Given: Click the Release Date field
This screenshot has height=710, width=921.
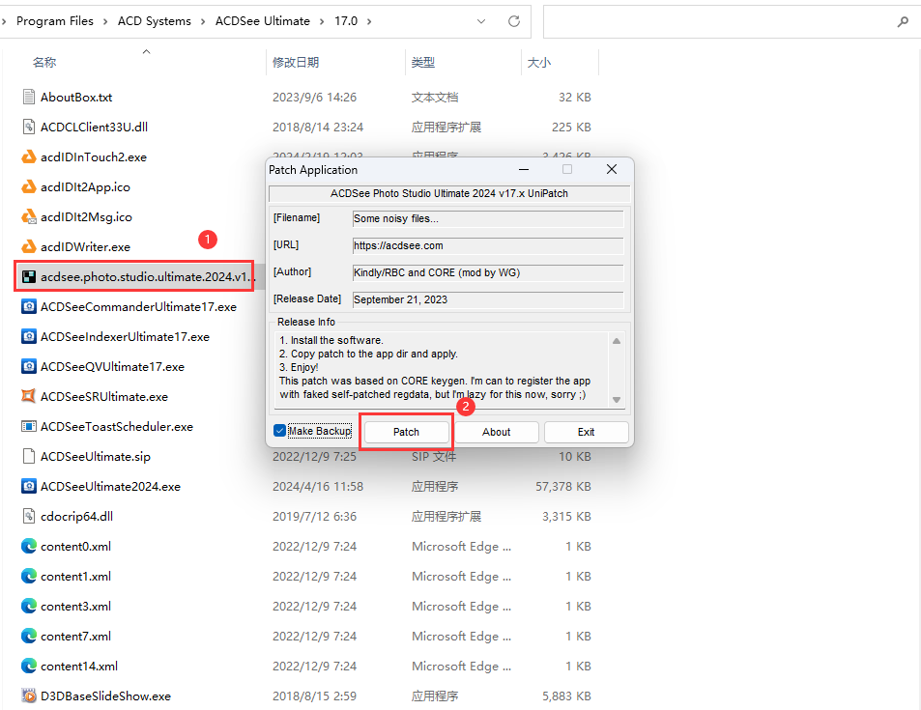Looking at the screenshot, I should tap(487, 299).
